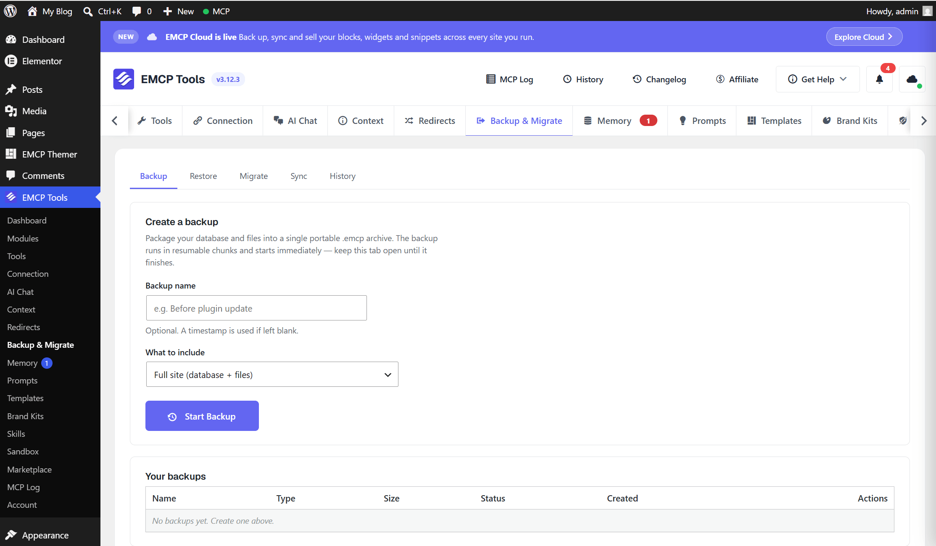Switch to the Connection tab
Image resolution: width=936 pixels, height=546 pixels.
tap(223, 121)
